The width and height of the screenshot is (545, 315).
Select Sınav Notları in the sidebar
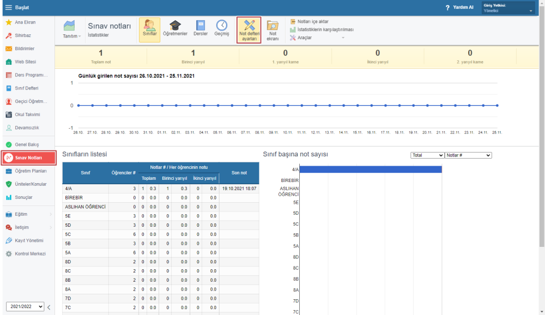(x=28, y=158)
